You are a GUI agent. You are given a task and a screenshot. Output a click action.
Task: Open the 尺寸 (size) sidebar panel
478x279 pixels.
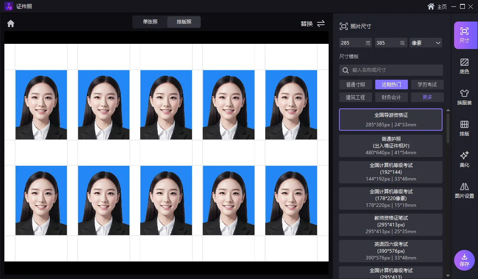[x=464, y=35]
